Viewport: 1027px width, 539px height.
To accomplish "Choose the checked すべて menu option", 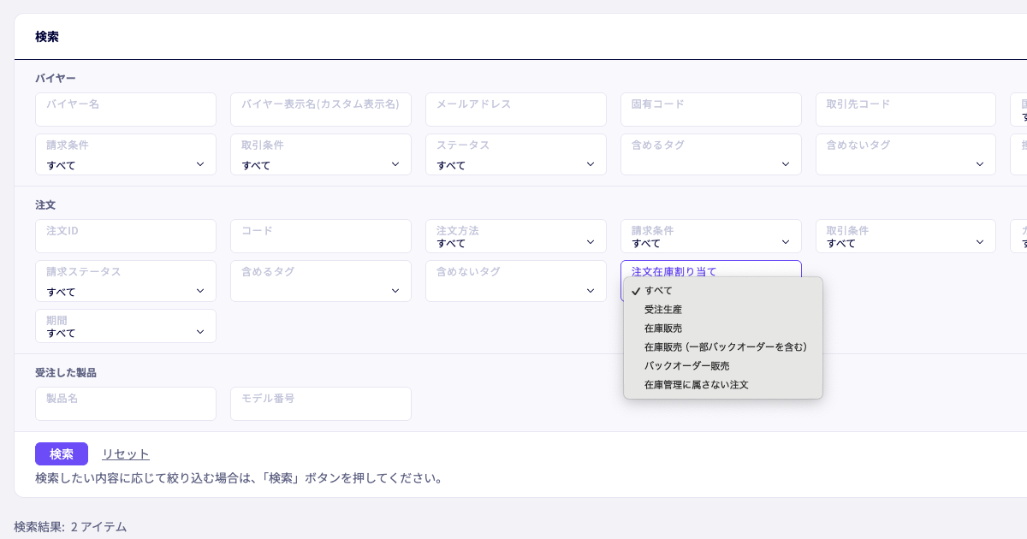I will (x=658, y=291).
